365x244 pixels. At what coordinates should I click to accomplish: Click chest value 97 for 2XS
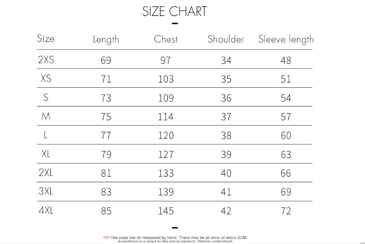166,60
